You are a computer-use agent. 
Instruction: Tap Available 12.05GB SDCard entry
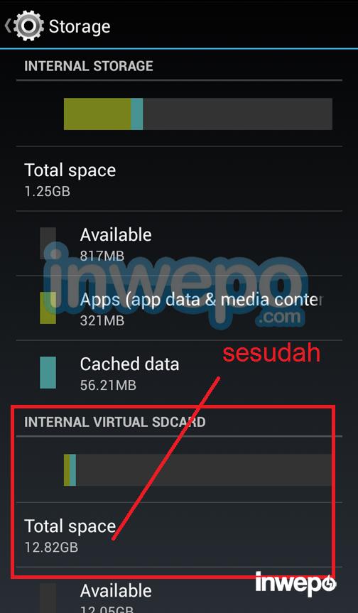(x=179, y=590)
